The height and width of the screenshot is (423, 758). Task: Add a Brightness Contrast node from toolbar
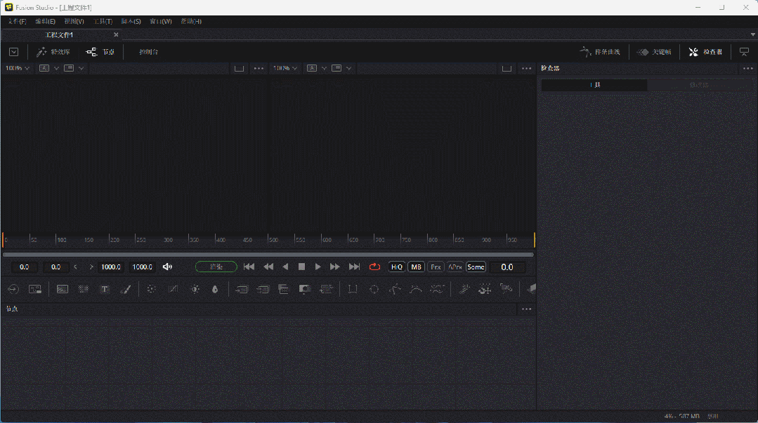click(195, 289)
